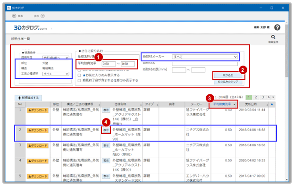Screen dimensions: 294x186
Task: Click the sort arrow on タイプ column
Action: pos(158,105)
